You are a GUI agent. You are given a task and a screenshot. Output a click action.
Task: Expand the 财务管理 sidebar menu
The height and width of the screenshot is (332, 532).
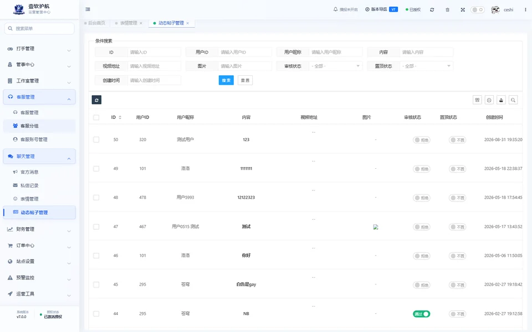click(x=39, y=229)
